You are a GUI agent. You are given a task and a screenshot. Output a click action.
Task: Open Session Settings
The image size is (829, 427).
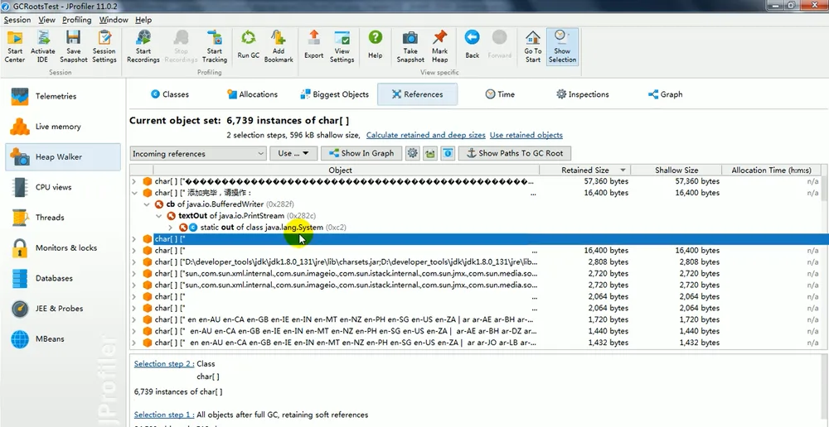[x=104, y=46]
